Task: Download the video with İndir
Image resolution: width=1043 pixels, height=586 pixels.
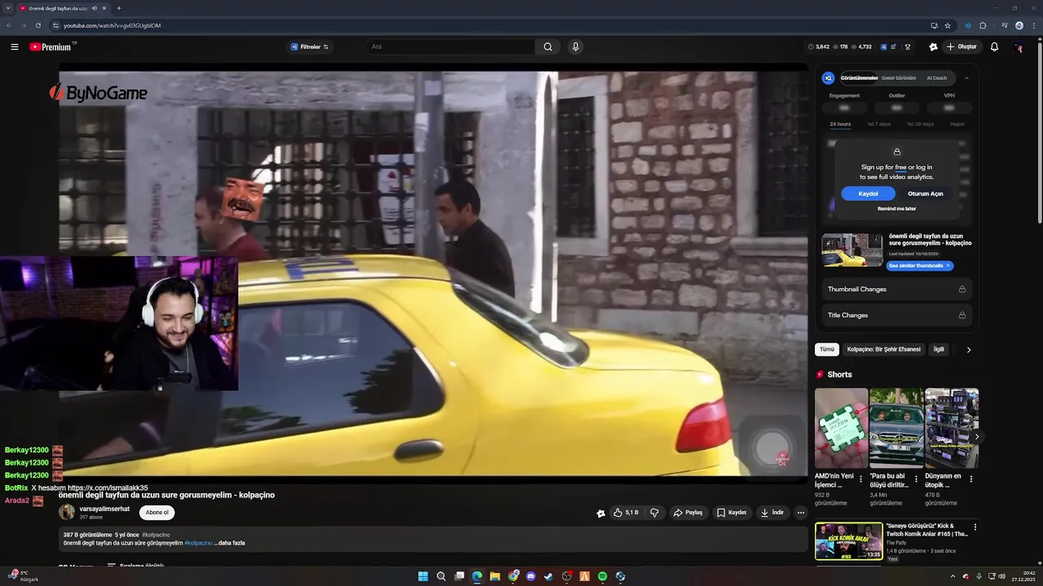Action: 772,513
